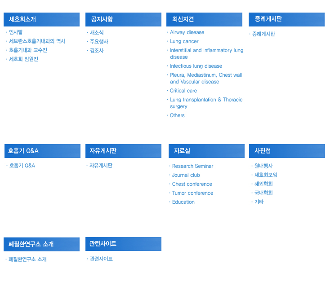Go to 세브란스호흡기내과의 역사 page
The width and height of the screenshot is (335, 294).
click(x=37, y=41)
